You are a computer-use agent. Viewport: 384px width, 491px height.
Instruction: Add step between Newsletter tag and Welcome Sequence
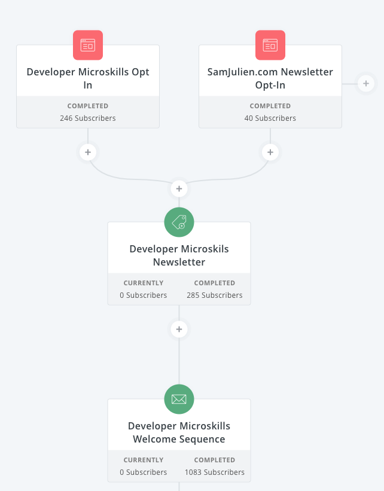179,329
